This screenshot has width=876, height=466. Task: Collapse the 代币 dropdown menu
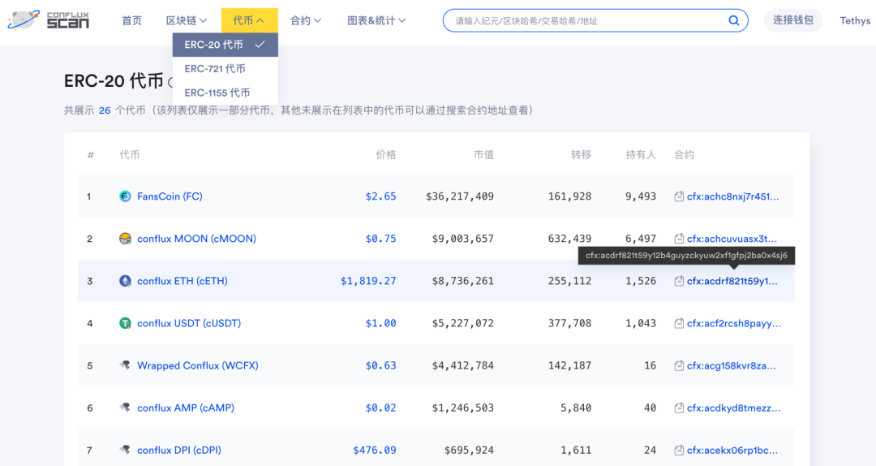click(249, 20)
